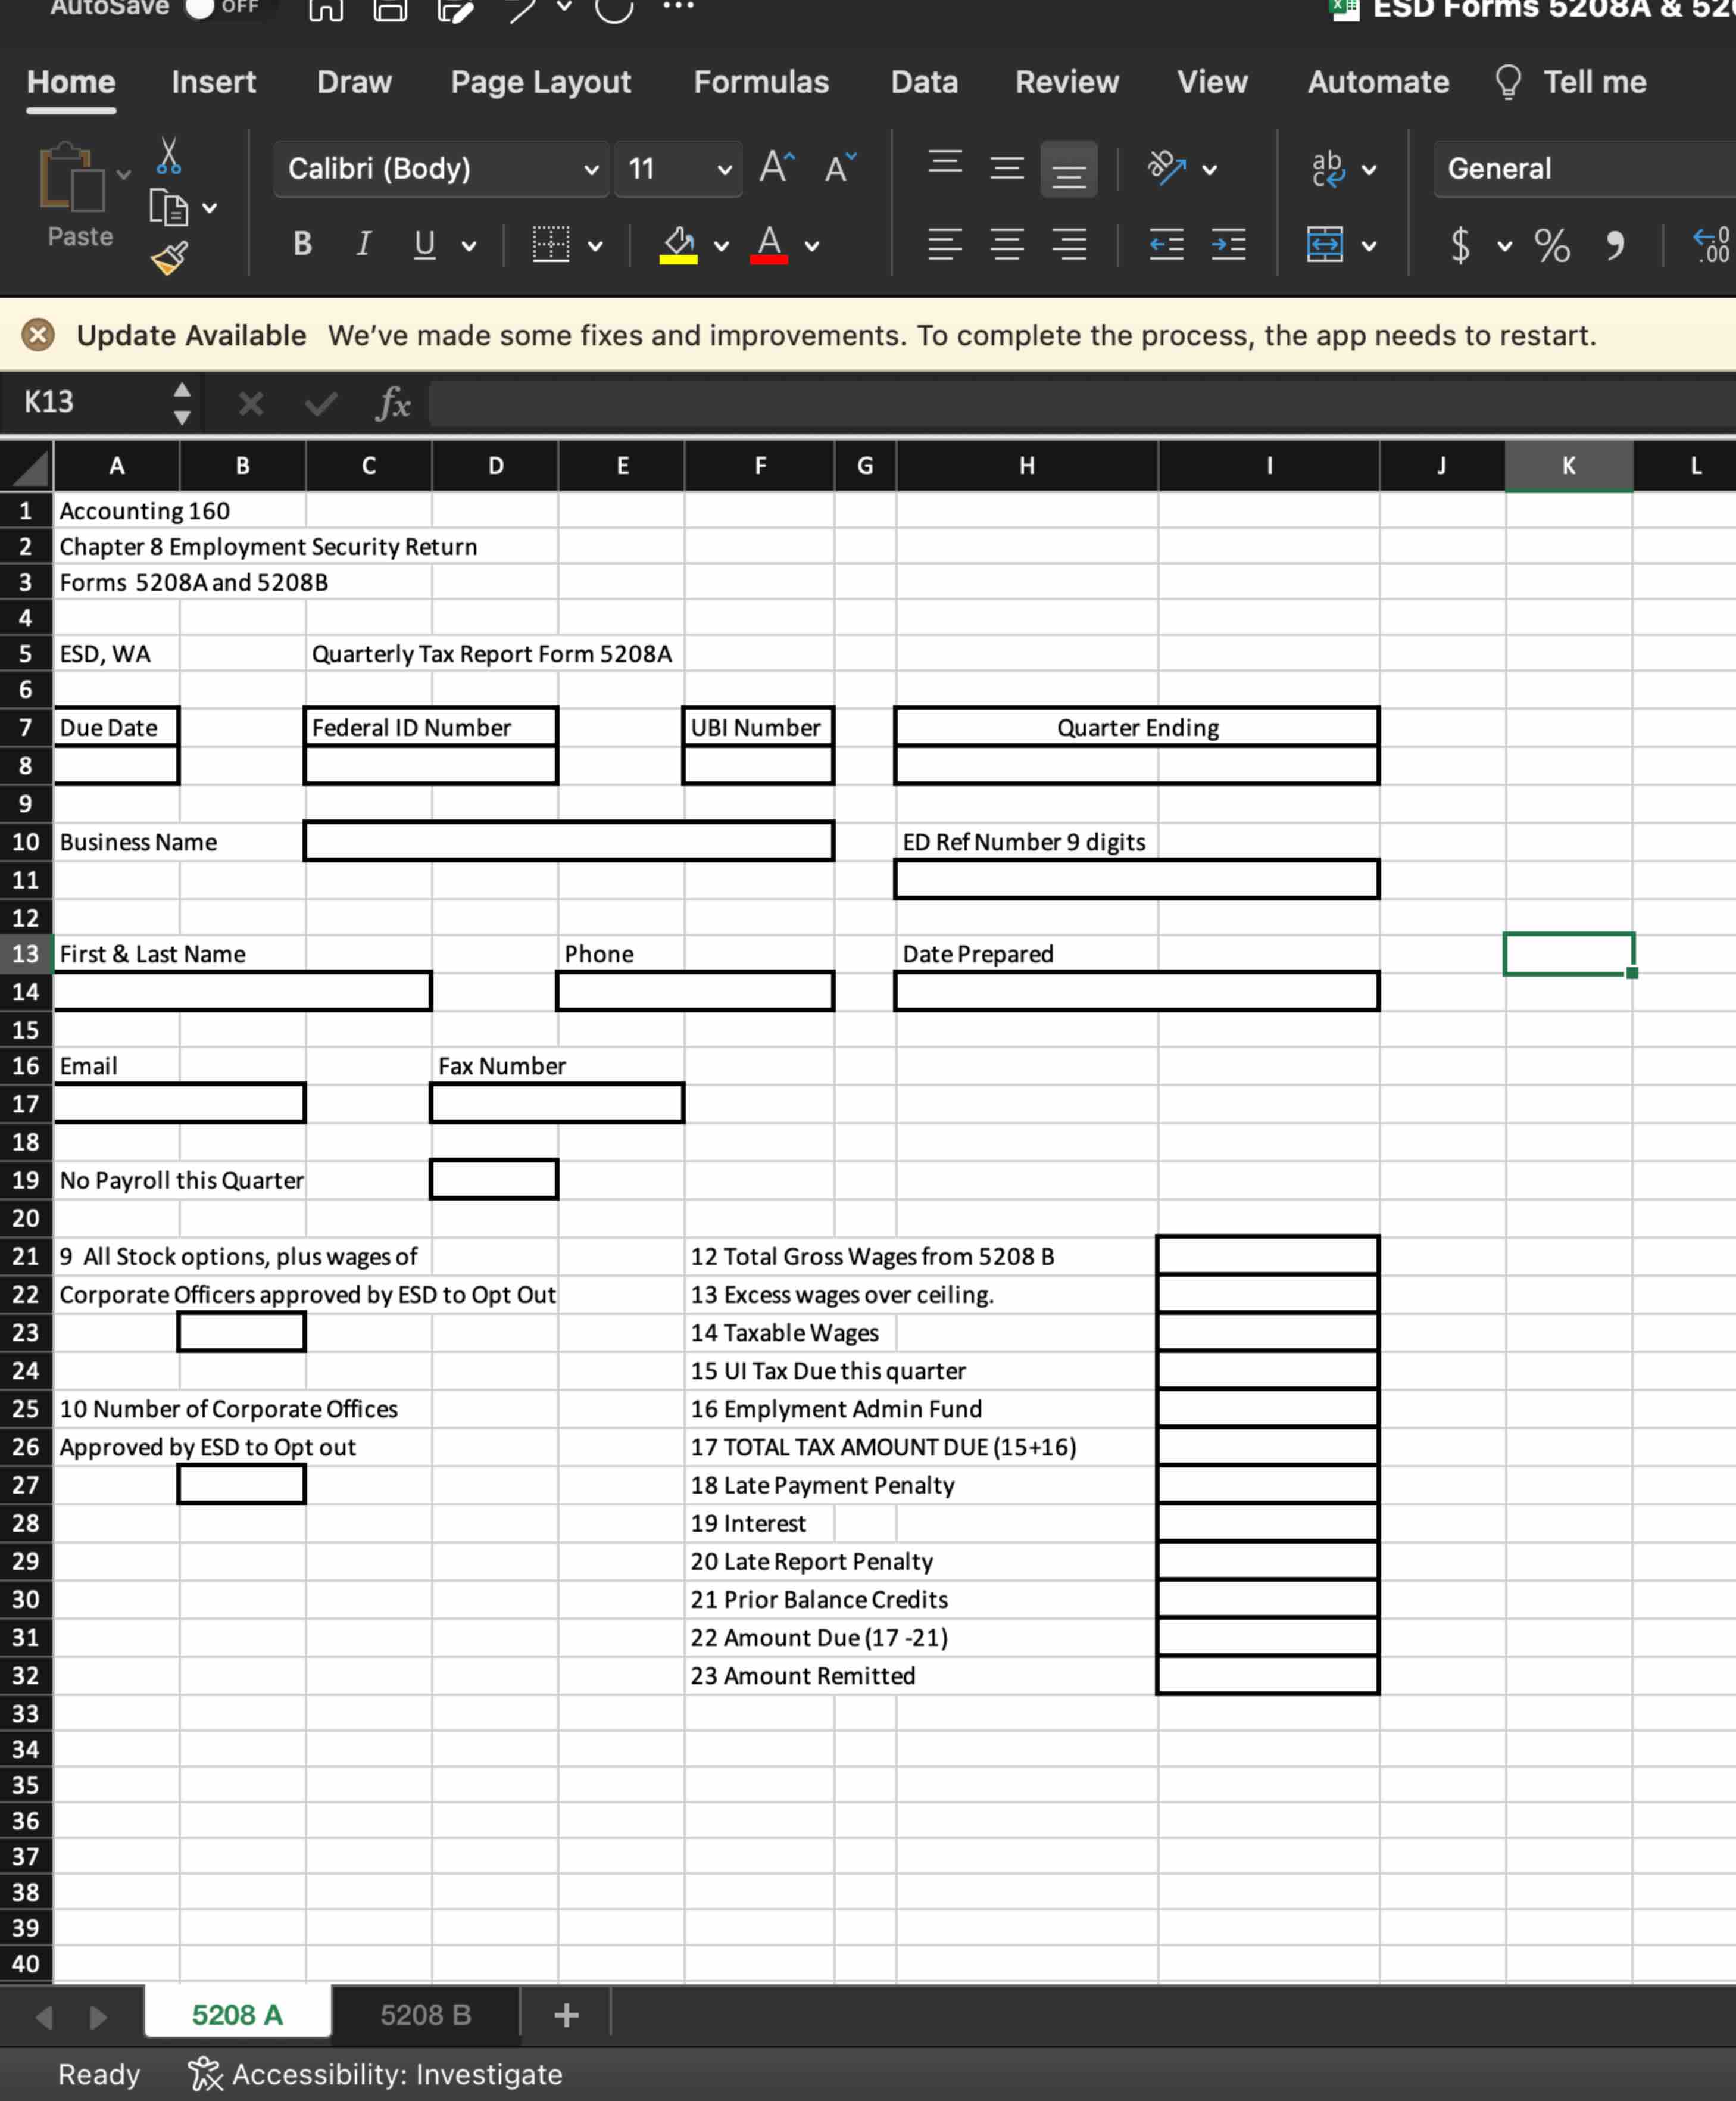
Task: Expand the font size dropdown
Action: (x=725, y=169)
